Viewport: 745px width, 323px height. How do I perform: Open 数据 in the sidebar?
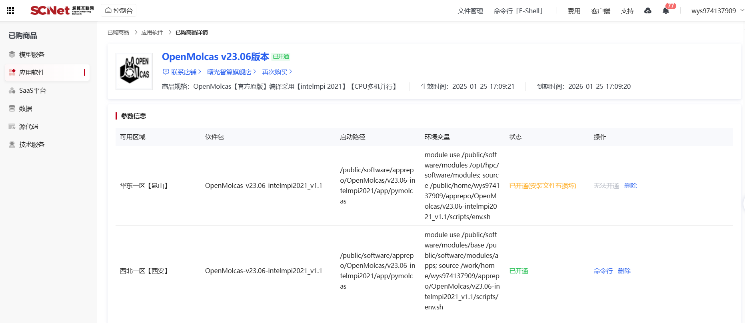(x=25, y=109)
